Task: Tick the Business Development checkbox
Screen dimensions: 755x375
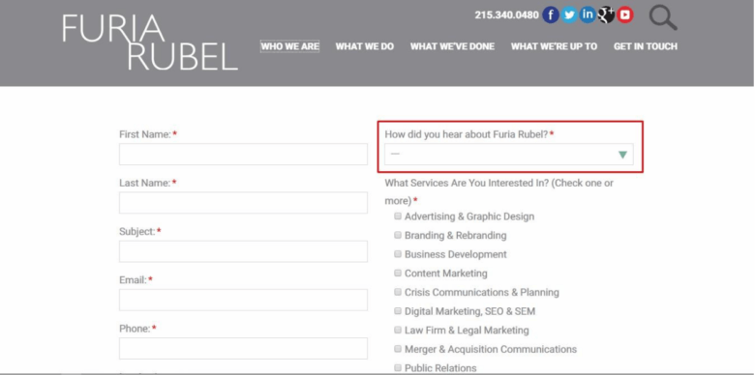Action: click(x=398, y=254)
